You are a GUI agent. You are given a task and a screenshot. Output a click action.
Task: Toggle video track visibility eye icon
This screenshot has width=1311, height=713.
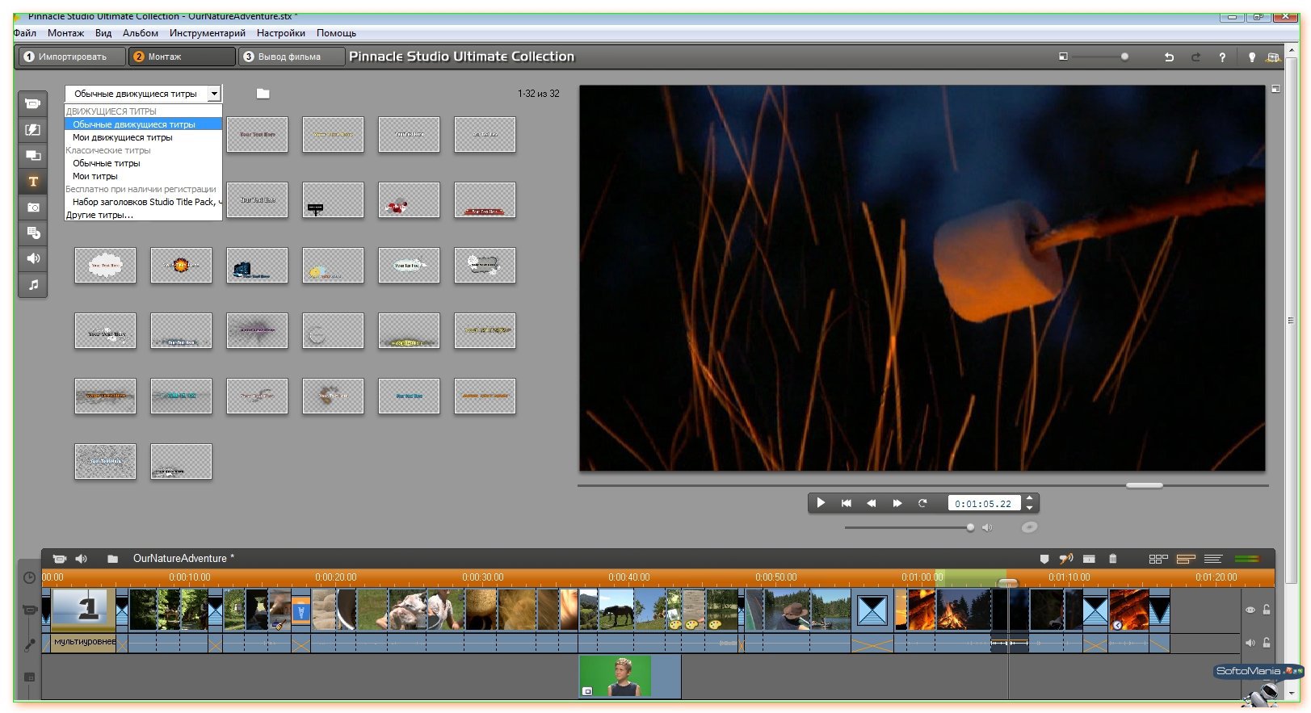tap(1250, 610)
